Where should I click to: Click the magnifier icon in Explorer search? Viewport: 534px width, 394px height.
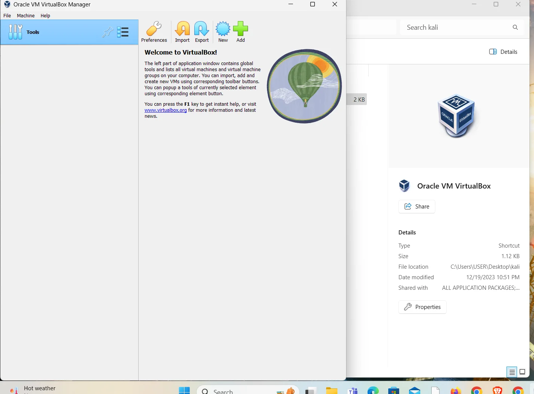pos(515,27)
